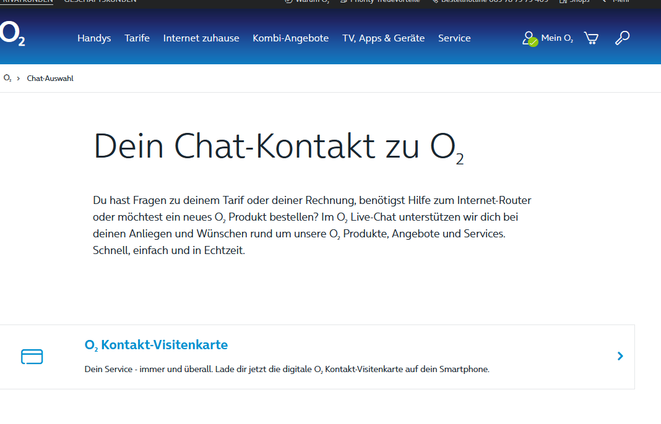Go to O2 home via breadcrumb
This screenshot has height=424, width=661.
[x=7, y=78]
